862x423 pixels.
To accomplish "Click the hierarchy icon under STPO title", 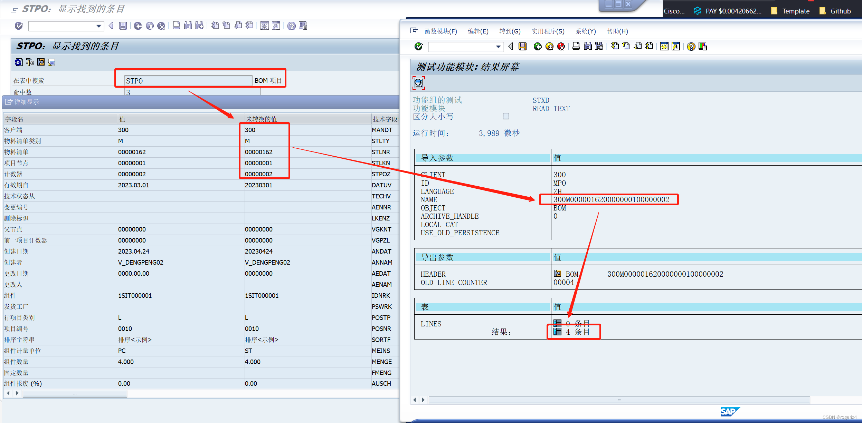I will coord(30,62).
